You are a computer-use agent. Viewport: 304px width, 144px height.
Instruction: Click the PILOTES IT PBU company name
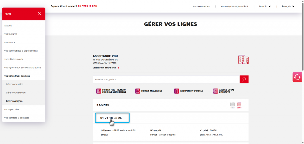coord(88,7)
